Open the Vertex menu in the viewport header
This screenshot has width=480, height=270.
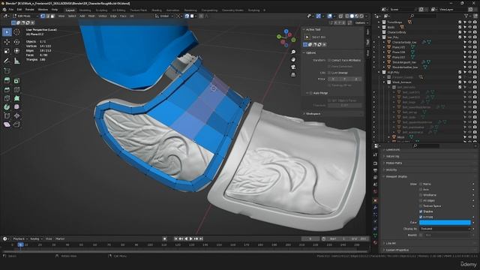click(103, 16)
